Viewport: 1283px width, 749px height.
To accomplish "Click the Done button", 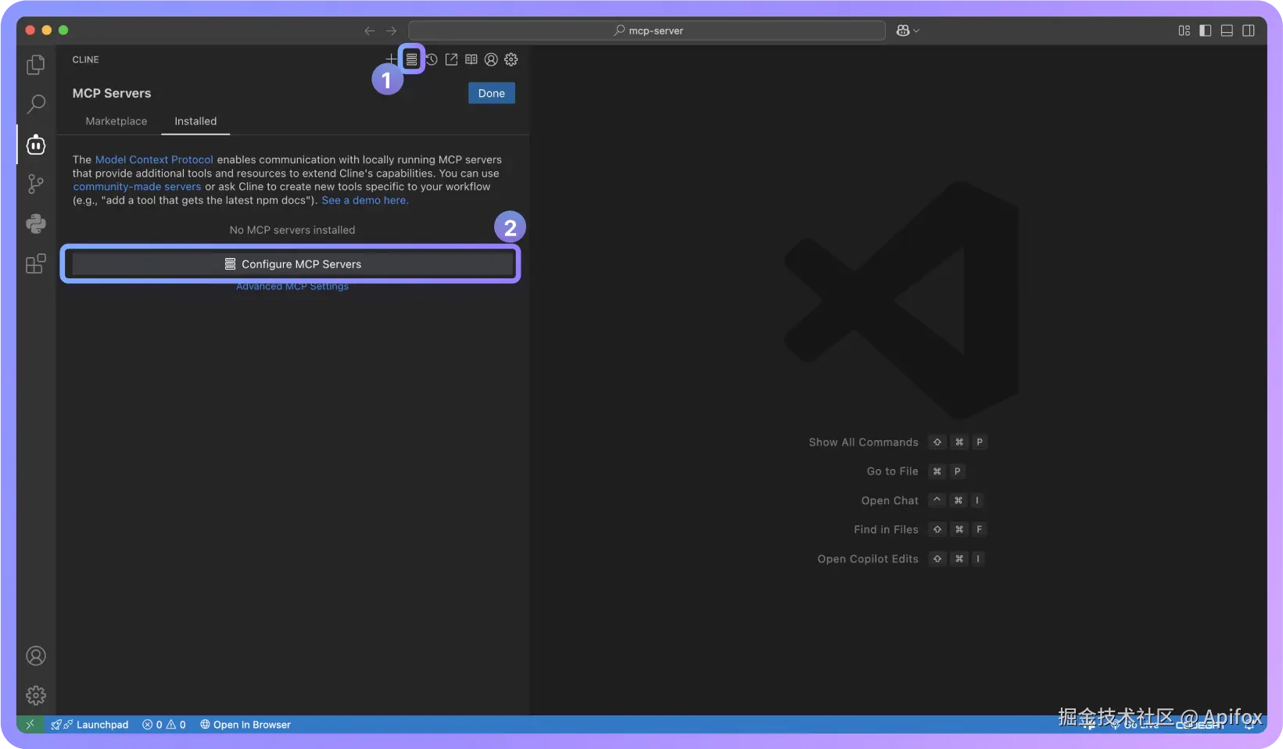I will click(492, 93).
